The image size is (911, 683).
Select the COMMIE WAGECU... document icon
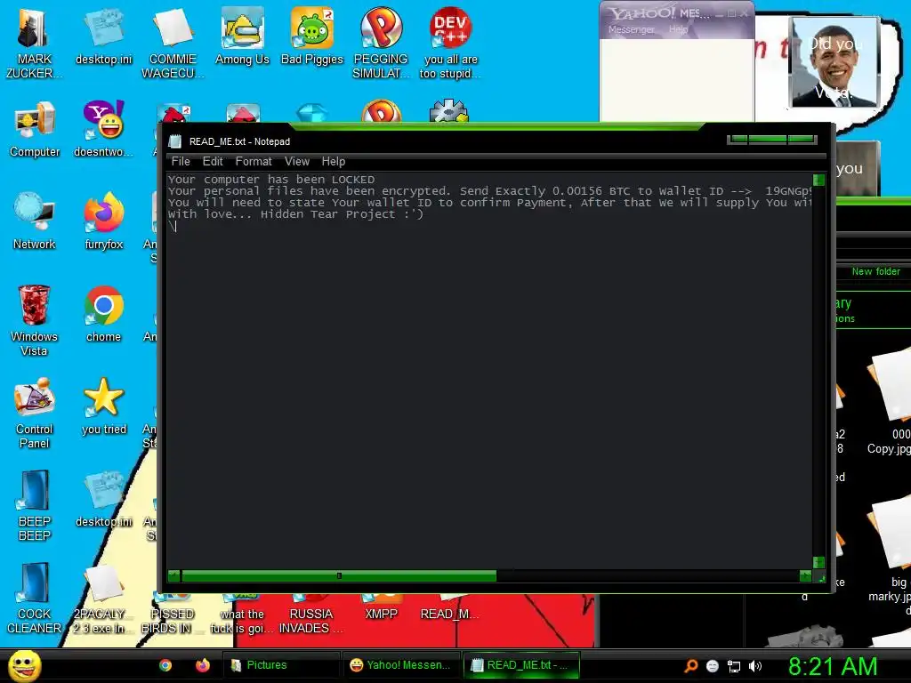tap(173, 42)
